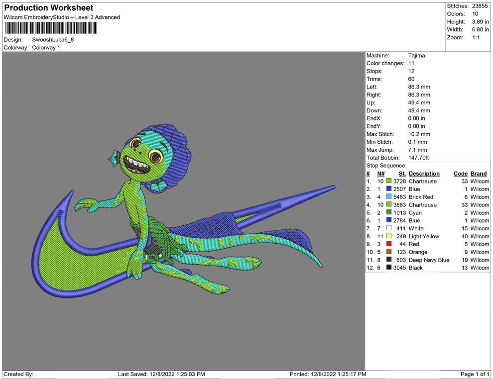This screenshot has height=379, width=493.
Task: Click the Production Worksheet title
Action: [49, 8]
